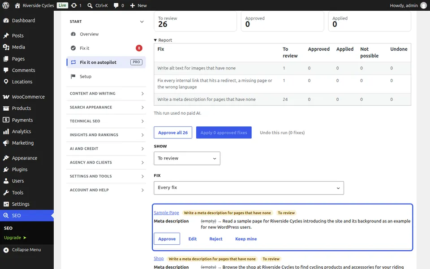Click the Analytics bar chart icon

tap(6, 132)
